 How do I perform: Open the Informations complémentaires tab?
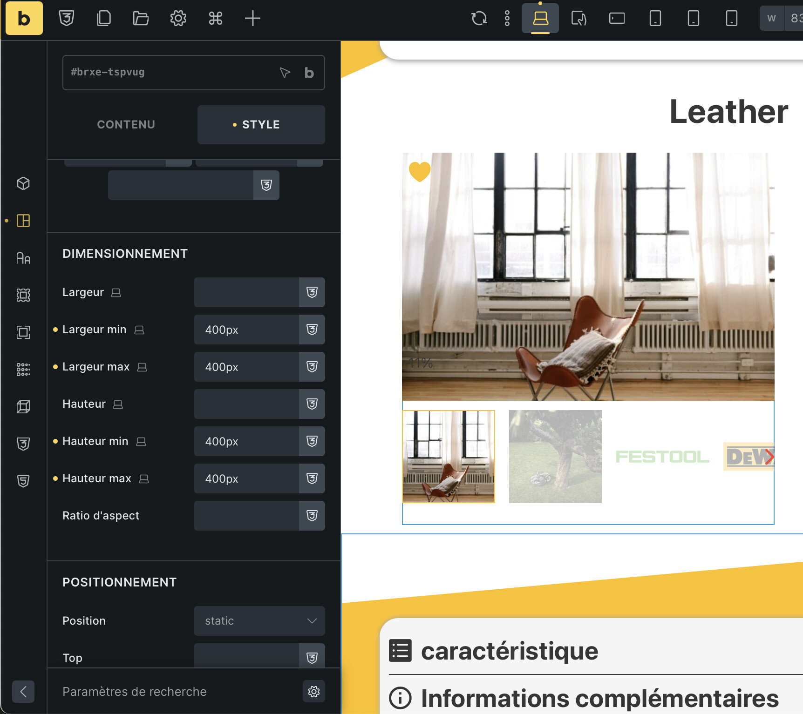pyautogui.click(x=600, y=698)
